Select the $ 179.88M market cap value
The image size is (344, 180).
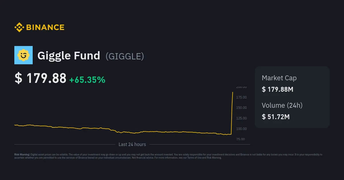point(277,89)
